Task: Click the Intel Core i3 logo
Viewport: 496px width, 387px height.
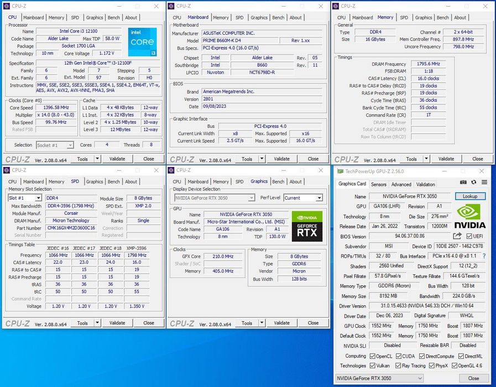Action: (142, 41)
